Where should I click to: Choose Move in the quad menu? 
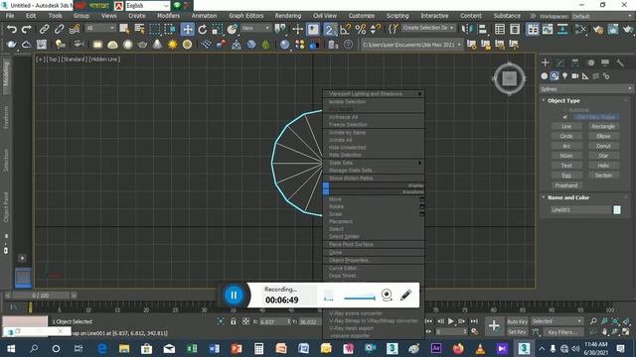[x=335, y=199]
